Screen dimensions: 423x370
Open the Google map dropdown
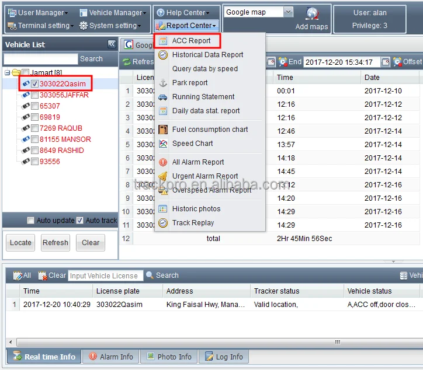[288, 12]
